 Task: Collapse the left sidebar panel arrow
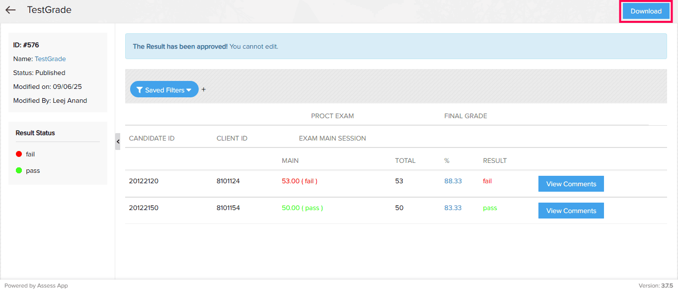[118, 142]
